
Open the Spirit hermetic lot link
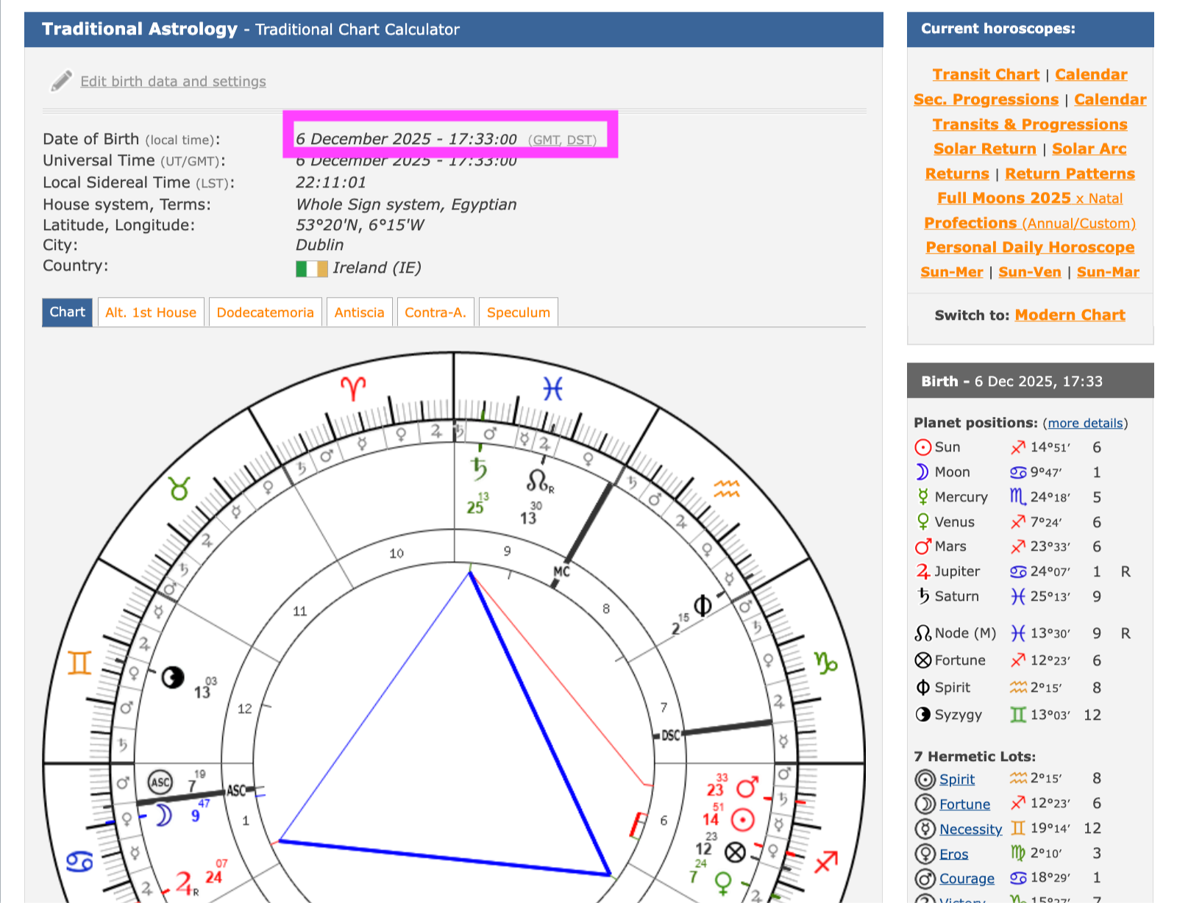pyautogui.click(x=956, y=779)
